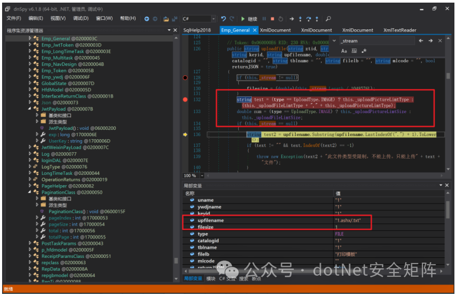Click the type variable value FILE

339,234
